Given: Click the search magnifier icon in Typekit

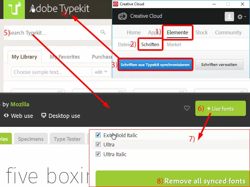Looking at the screenshot, I should (x=103, y=32).
